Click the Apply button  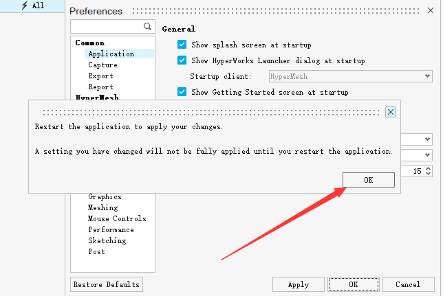pos(298,284)
